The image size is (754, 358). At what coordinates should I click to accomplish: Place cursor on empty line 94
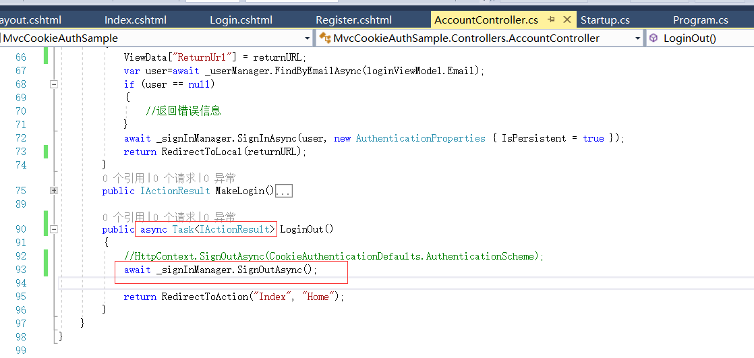tap(406, 283)
